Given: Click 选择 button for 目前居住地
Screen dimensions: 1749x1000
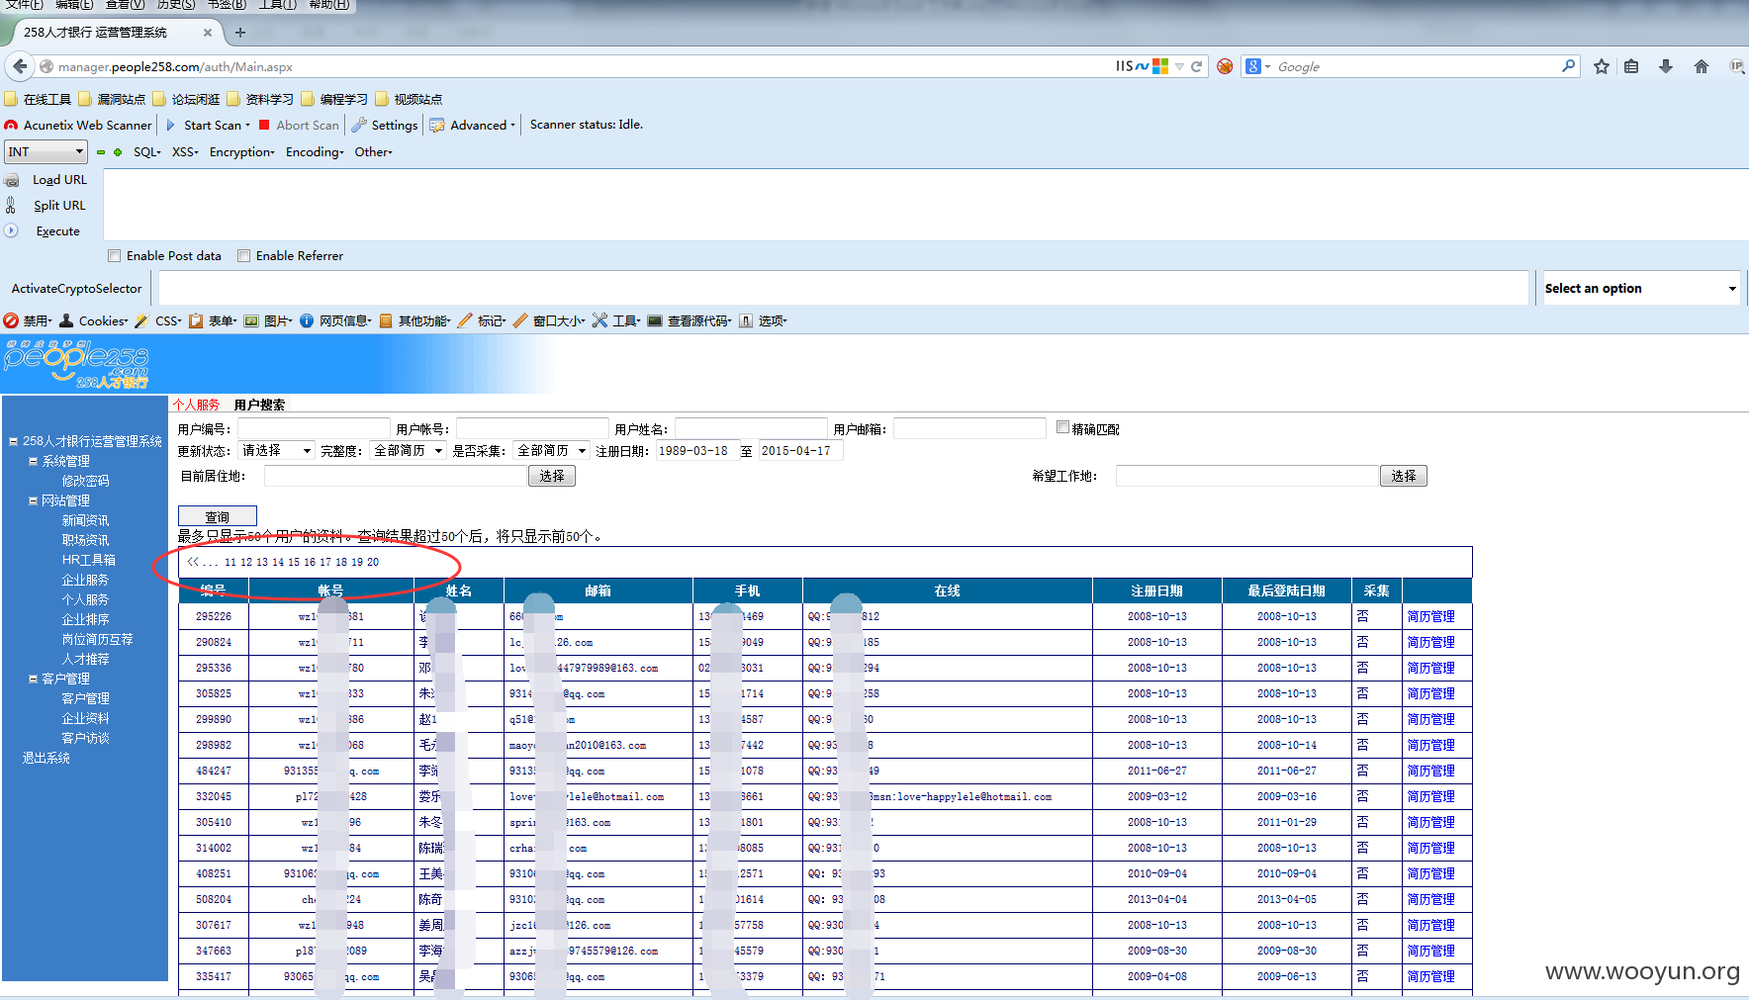Looking at the screenshot, I should (552, 476).
